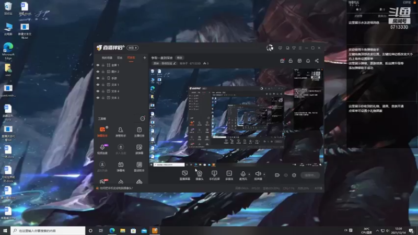Open the 多人连麦 download tool
Image resolution: width=418 pixels, height=235 pixels.
pos(121,149)
